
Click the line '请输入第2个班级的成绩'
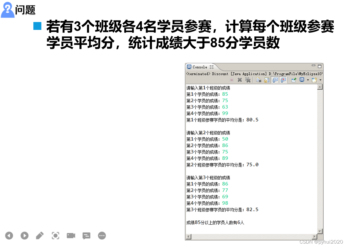pyautogui.click(x=208, y=133)
